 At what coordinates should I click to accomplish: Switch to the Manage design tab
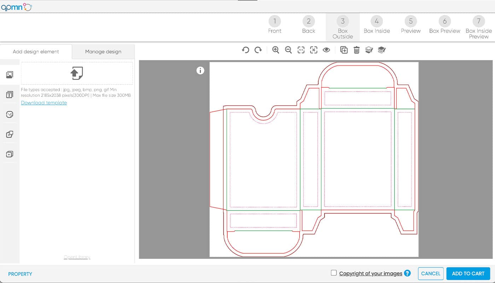tap(103, 52)
